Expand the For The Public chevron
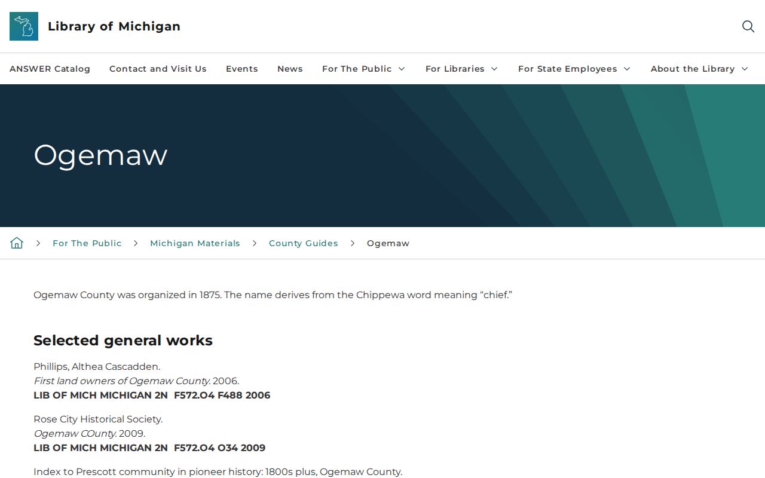 402,69
